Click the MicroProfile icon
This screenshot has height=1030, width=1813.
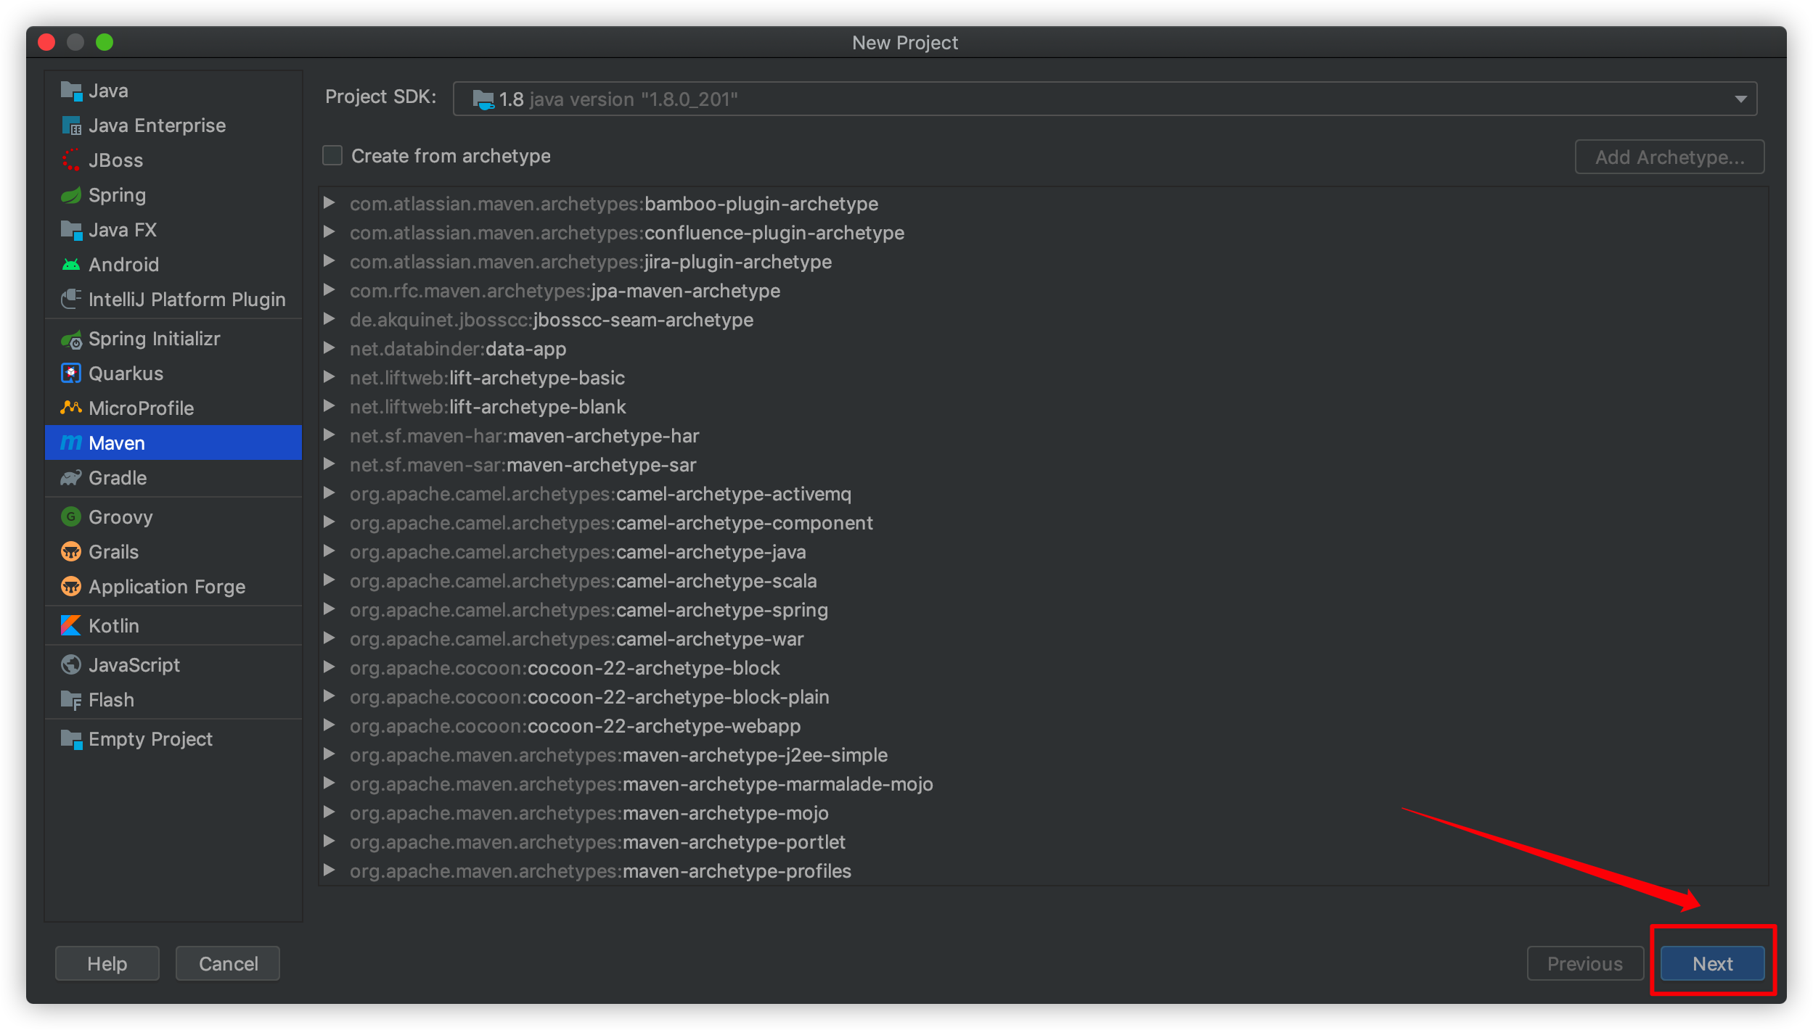tap(71, 408)
